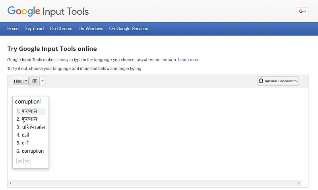Screen dimensions: 318x190
Task: Open On Google Services tab
Action: 128,29
